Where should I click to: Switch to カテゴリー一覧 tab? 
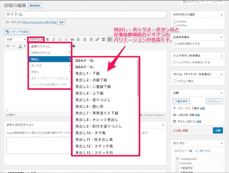coord(183,151)
